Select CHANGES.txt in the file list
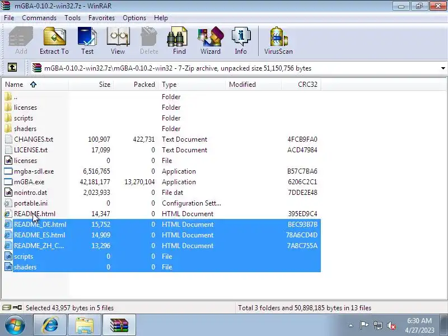448x336 pixels. [162, 139]
